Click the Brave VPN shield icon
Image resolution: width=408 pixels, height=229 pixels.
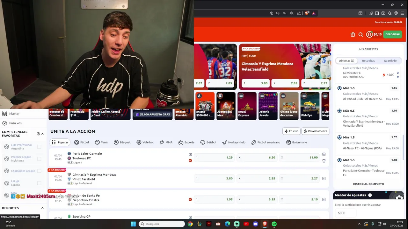(x=396, y=13)
